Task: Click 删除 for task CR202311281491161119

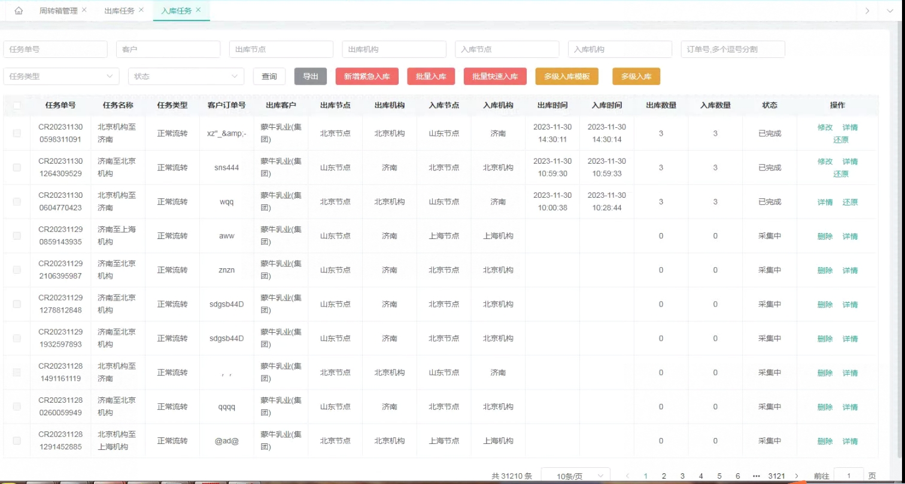Action: point(825,373)
